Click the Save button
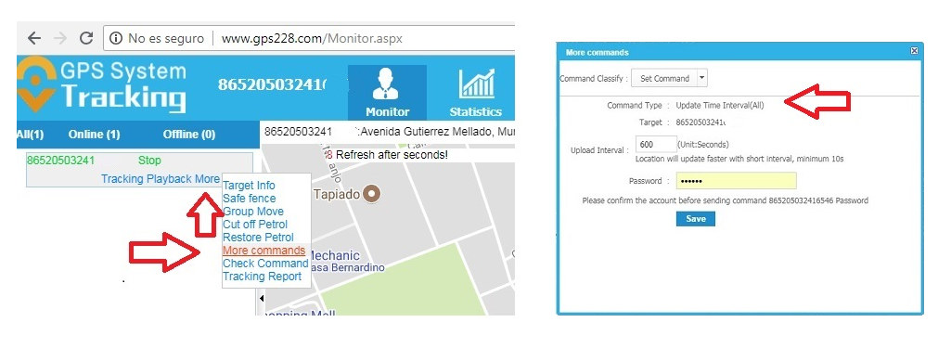 point(696,219)
